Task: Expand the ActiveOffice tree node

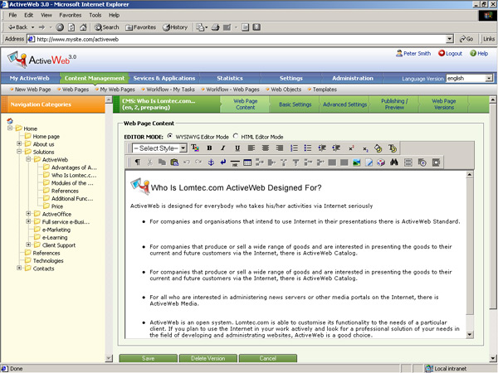Action: pos(28,214)
